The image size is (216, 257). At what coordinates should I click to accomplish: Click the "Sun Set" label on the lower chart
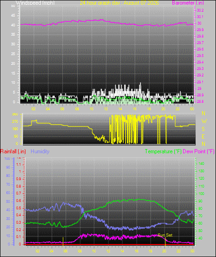165,235
